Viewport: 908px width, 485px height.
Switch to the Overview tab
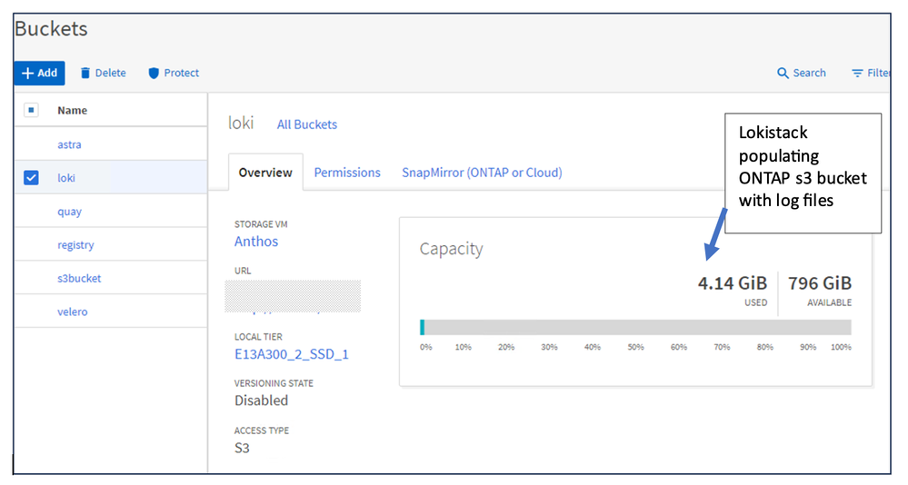(265, 173)
